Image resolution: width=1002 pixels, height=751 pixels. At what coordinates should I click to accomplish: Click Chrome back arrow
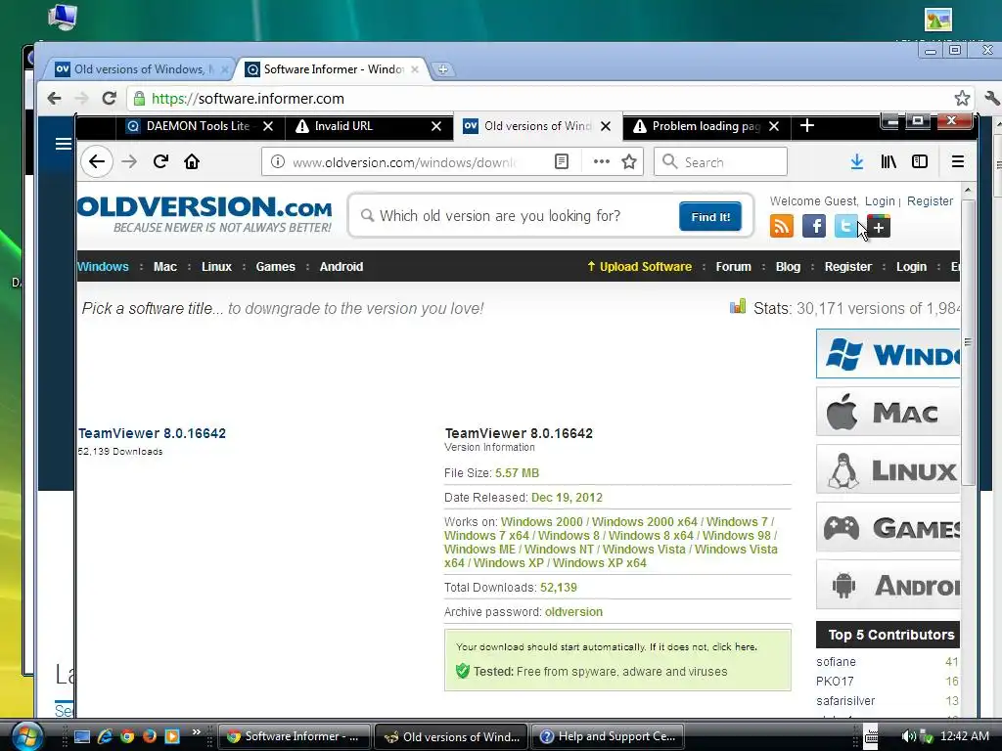pos(55,99)
